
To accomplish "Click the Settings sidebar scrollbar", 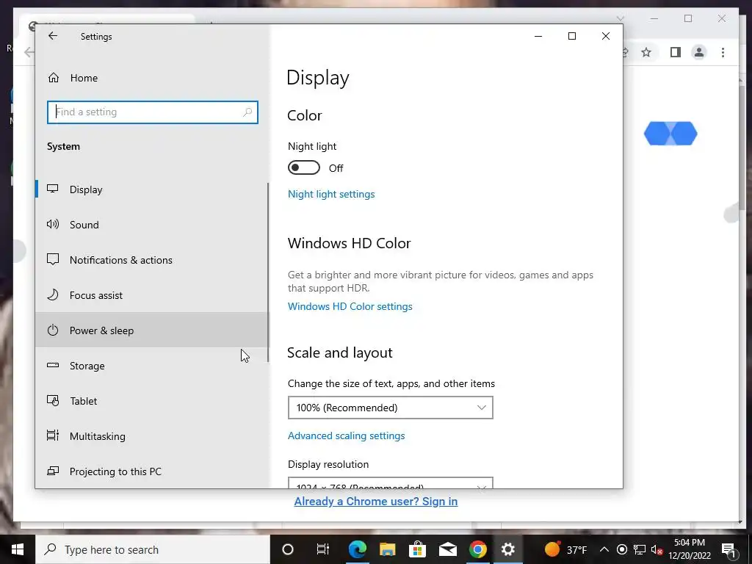I will click(267, 272).
